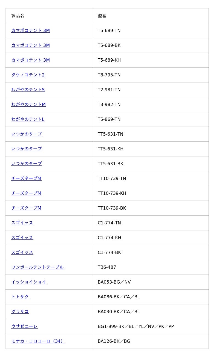Click スゴイッス link beside C1-774-TN
The width and height of the screenshot is (219, 357).
(22, 223)
